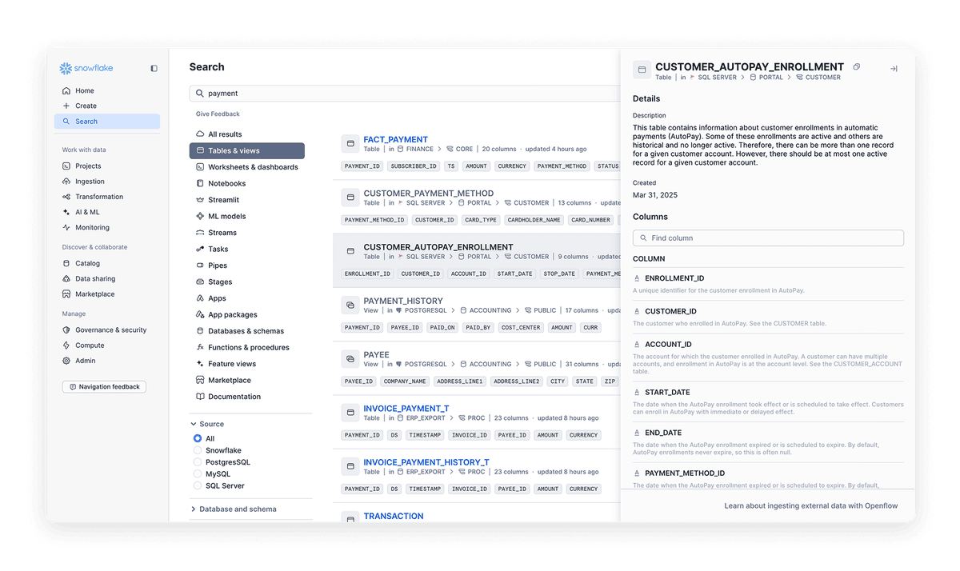Choose PostgreSQL as source filter
Image resolution: width=960 pixels, height=571 pixels.
[x=197, y=462]
